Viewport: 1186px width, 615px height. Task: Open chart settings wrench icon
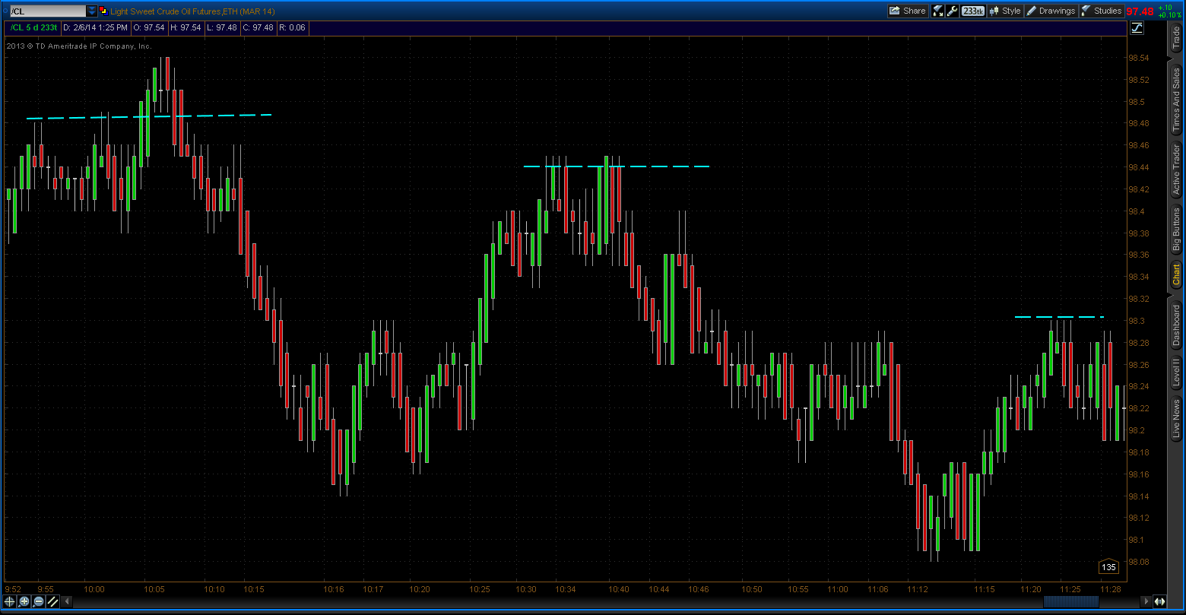pos(952,11)
